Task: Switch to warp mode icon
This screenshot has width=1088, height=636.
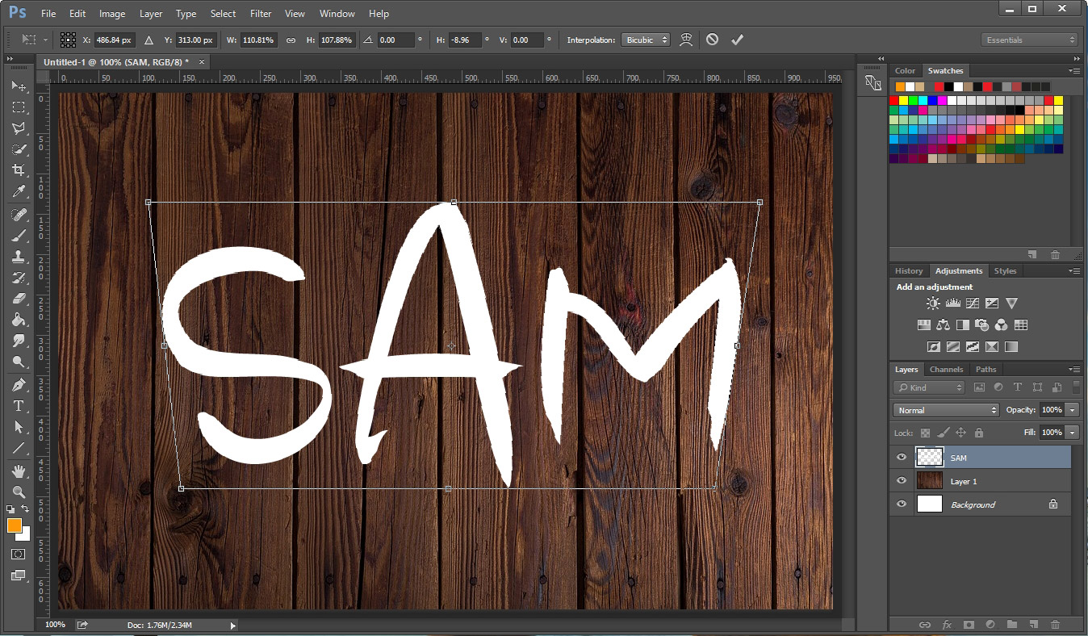Action: pos(686,40)
